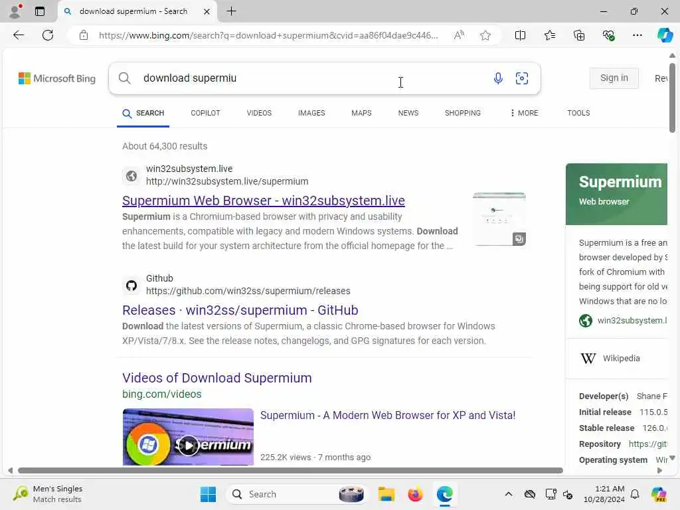Click the vertical scrollbar down arrow
Image resolution: width=680 pixels, height=510 pixels.
pos(672,458)
